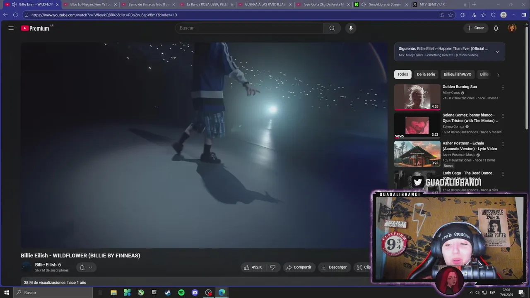This screenshot has height=298, width=530.
Task: Like the video showing 452 K
Action: [x=253, y=267]
